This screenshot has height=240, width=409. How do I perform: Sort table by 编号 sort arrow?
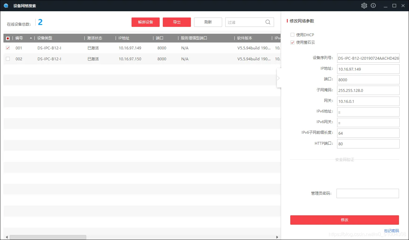point(31,38)
